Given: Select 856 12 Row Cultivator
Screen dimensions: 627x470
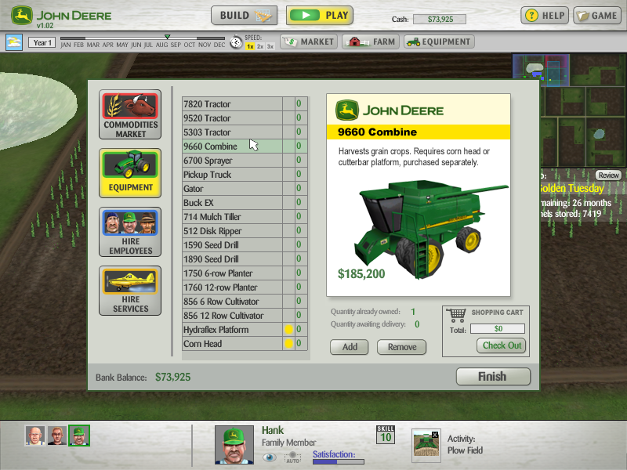Looking at the screenshot, I should coord(245,316).
